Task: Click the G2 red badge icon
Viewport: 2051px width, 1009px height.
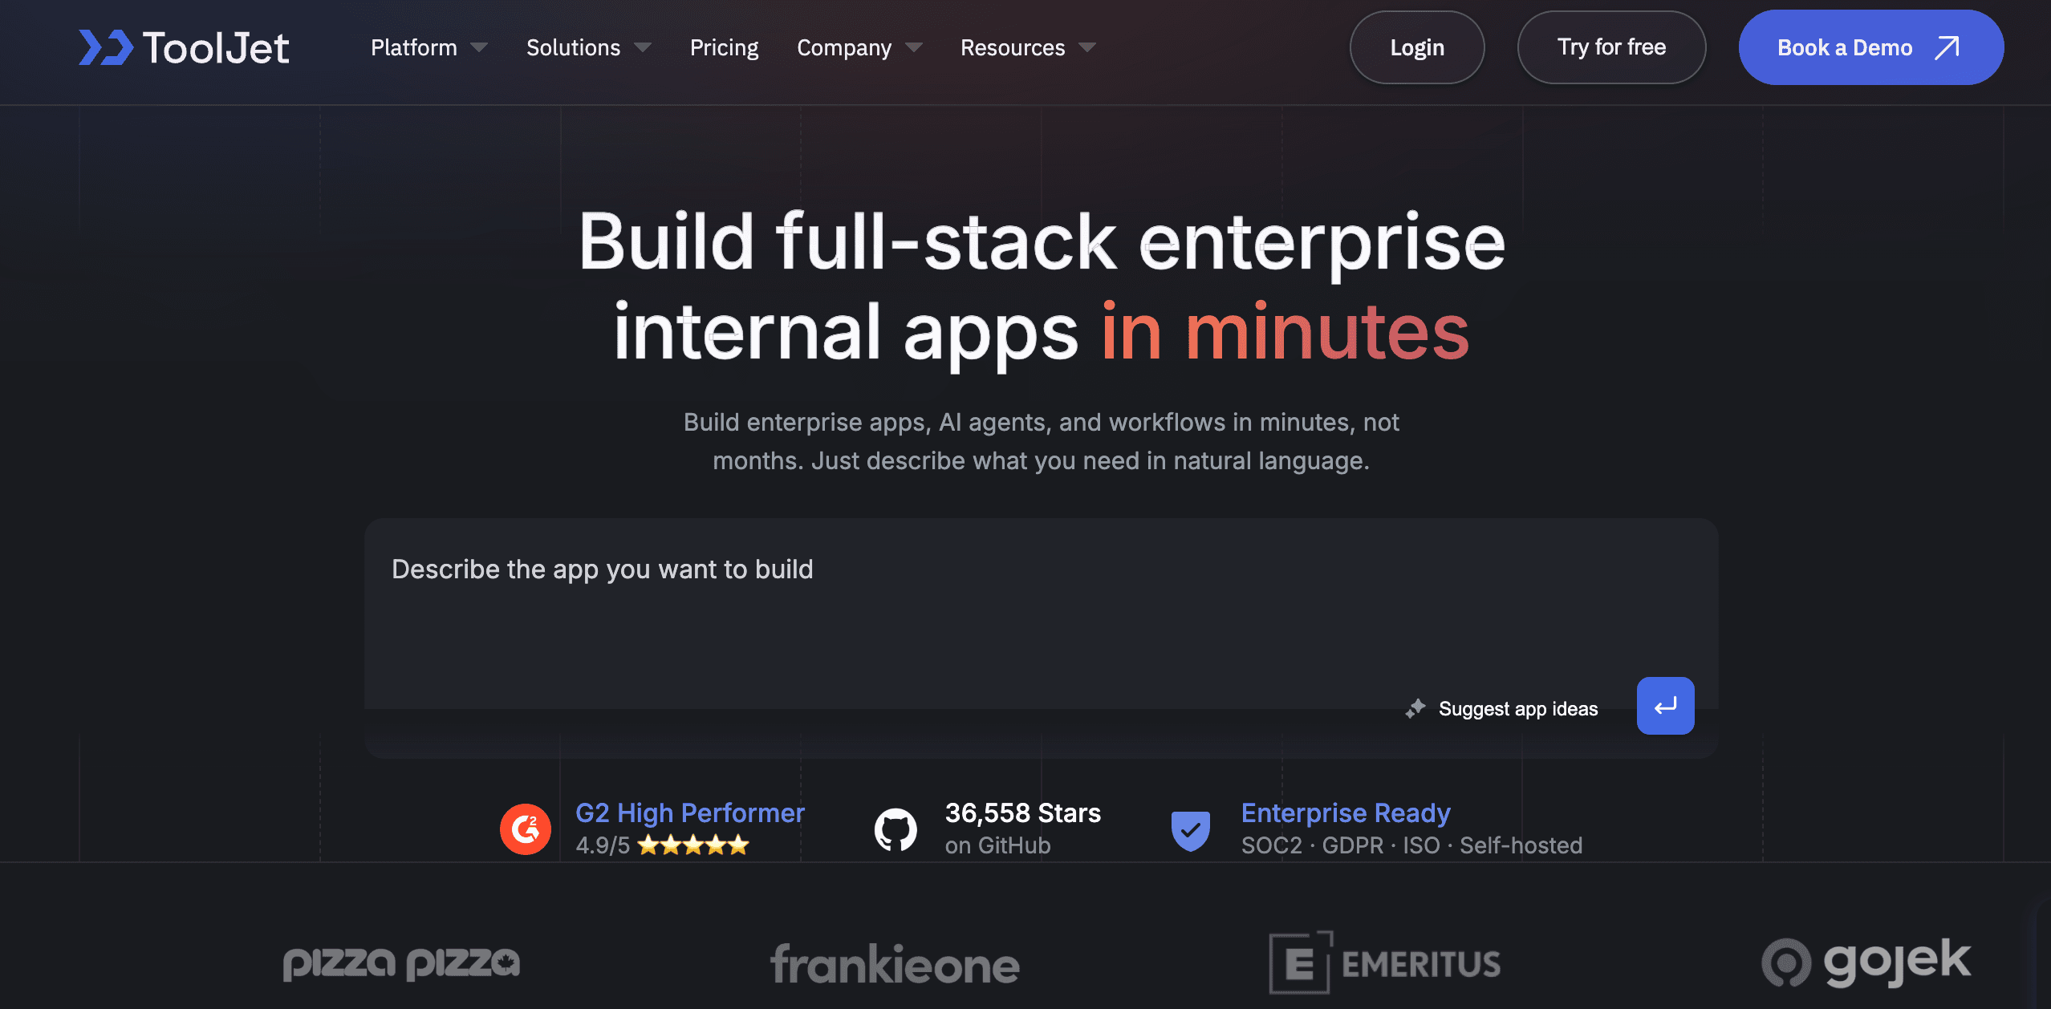Action: 525,829
